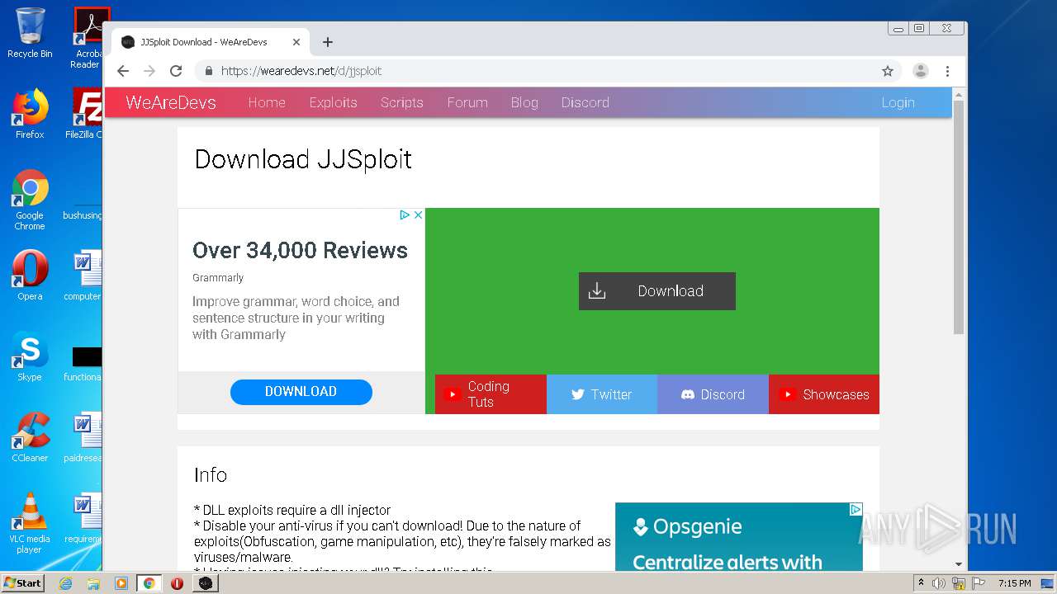Image resolution: width=1057 pixels, height=594 pixels.
Task: Click the Over 34,000 Reviews ad headline
Action: tap(300, 251)
